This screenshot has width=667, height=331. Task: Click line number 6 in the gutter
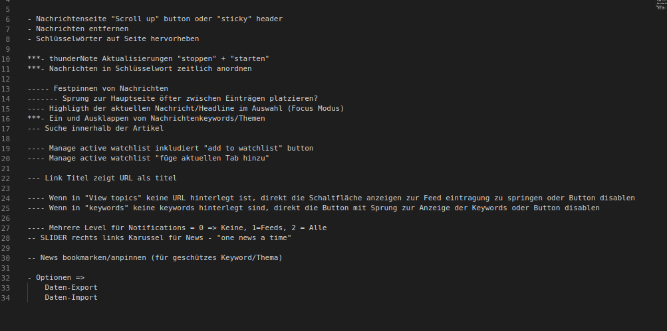tap(7, 19)
